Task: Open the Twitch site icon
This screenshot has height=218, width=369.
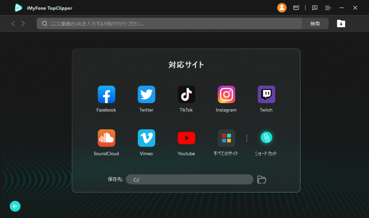Action: click(x=266, y=94)
